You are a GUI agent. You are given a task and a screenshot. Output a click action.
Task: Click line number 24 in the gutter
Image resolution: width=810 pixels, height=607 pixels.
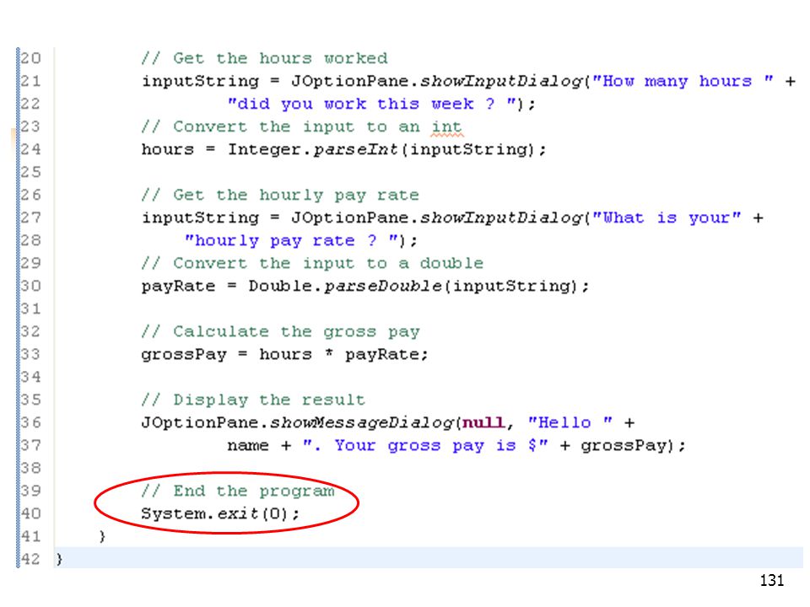click(30, 148)
